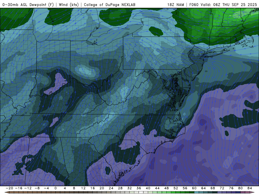Select the '32' dewpoint scale label
The height and width of the screenshot is (194, 259).
tap(129, 188)
